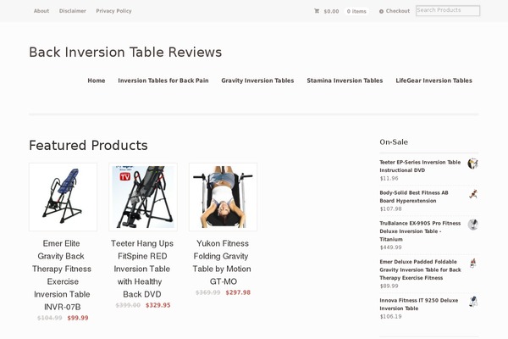Image resolution: width=508 pixels, height=339 pixels.
Task: Open Teeter EP-Series DVD small thumbnail
Action: coord(473,164)
